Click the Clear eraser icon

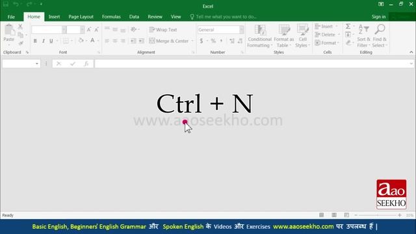[348, 43]
